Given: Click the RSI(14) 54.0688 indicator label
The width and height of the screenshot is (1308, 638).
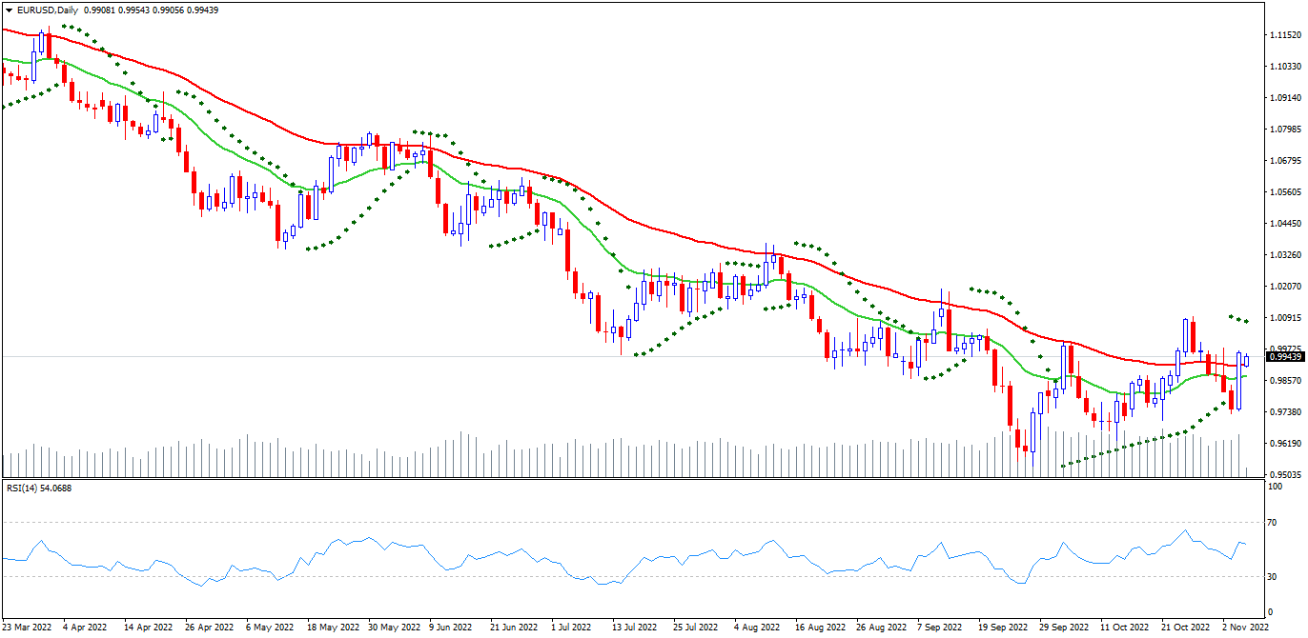Looking at the screenshot, I should click(x=39, y=488).
